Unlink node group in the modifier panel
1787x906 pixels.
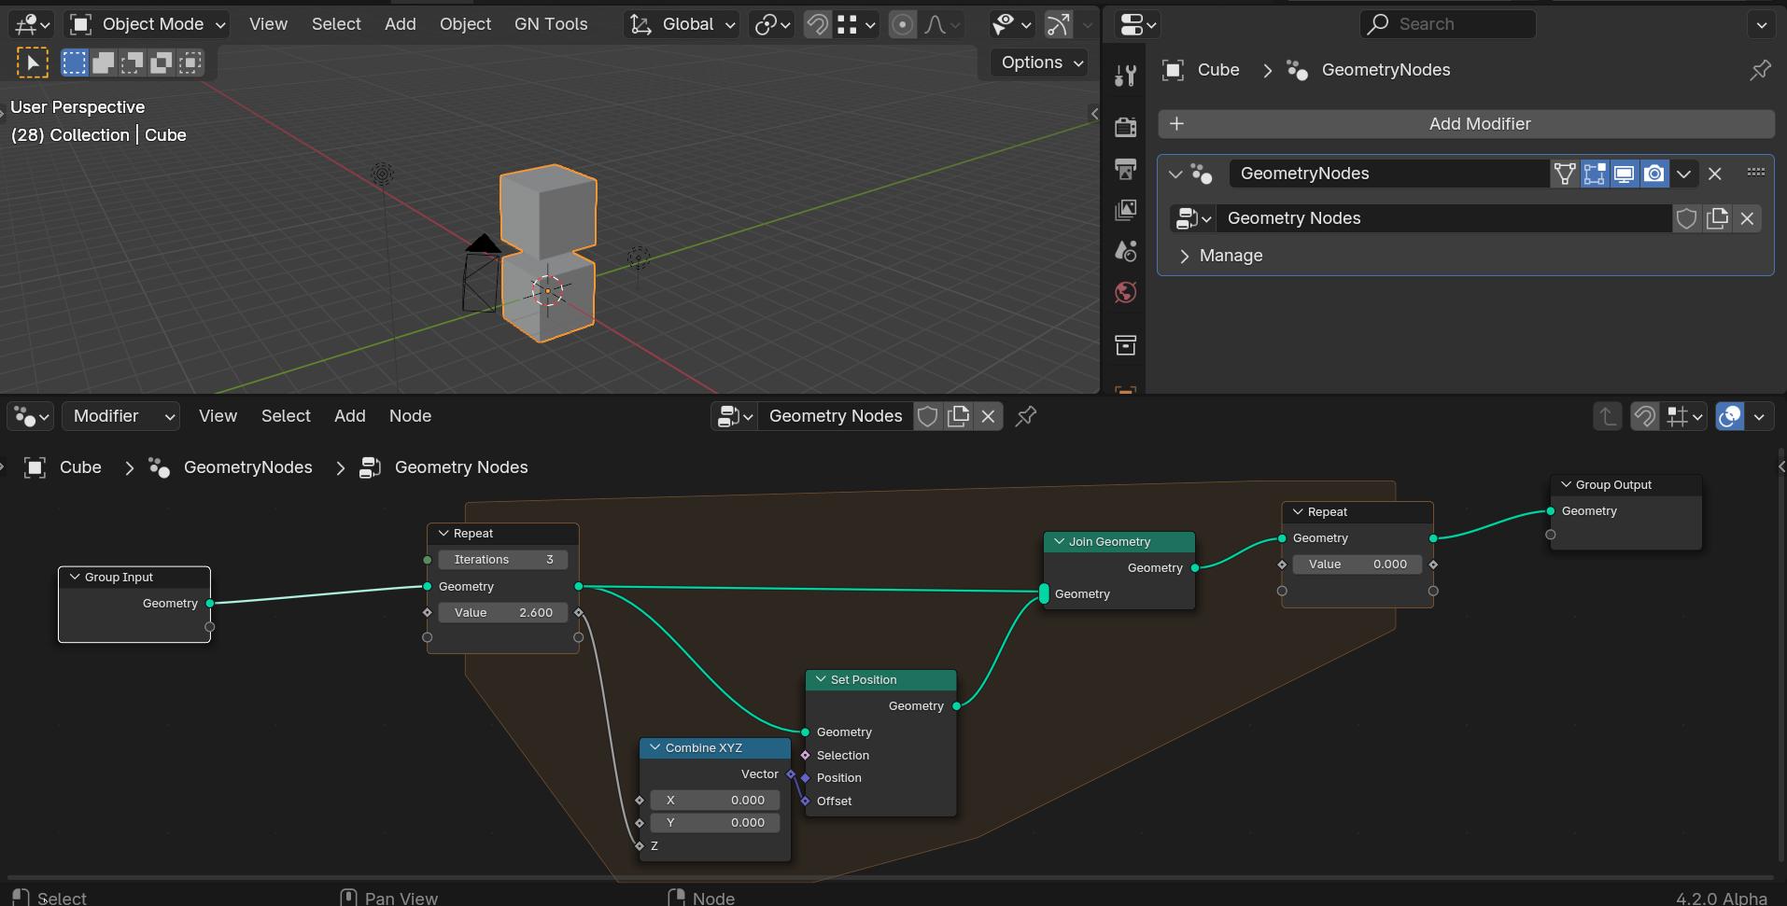(1747, 218)
